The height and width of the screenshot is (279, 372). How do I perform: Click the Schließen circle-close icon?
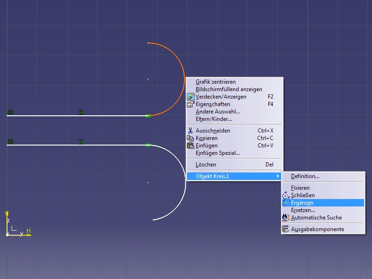click(286, 195)
